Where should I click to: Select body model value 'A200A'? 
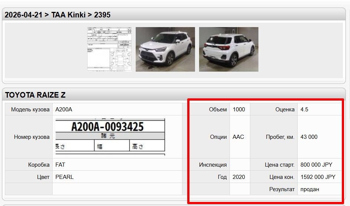64,109
